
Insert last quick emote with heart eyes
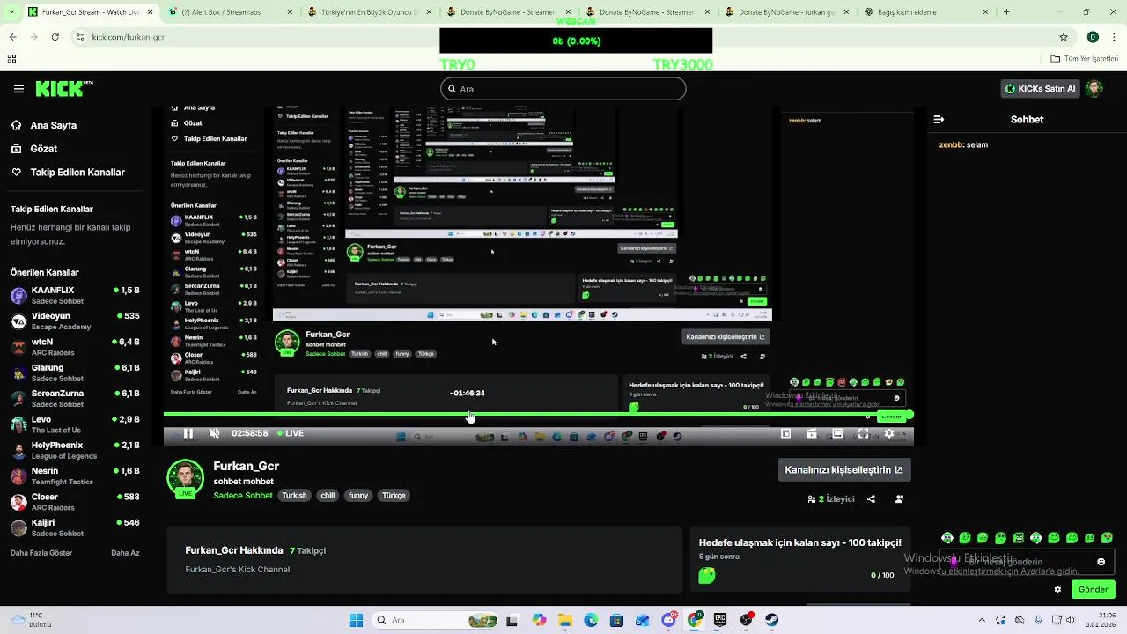coord(1108,538)
